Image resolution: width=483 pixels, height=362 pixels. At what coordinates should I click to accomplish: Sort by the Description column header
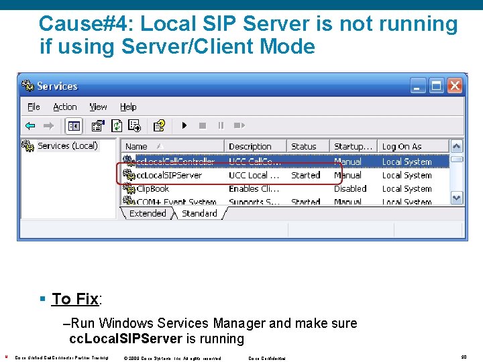256,146
